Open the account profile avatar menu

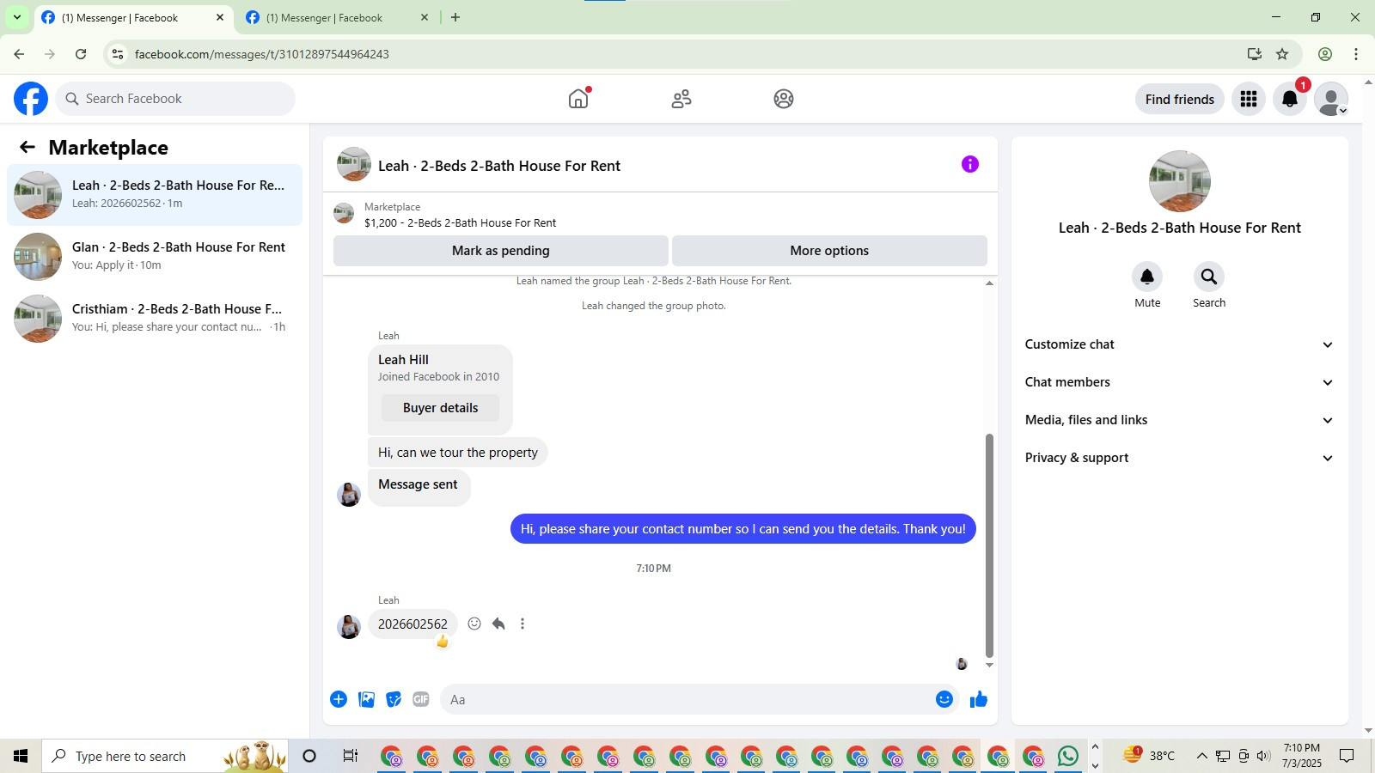1331,99
